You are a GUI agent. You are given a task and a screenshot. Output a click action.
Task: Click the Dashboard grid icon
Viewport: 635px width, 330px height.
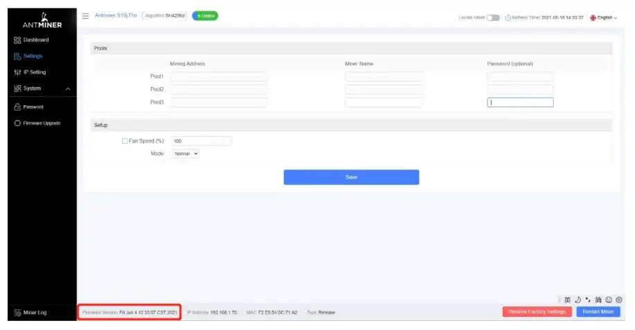17,40
